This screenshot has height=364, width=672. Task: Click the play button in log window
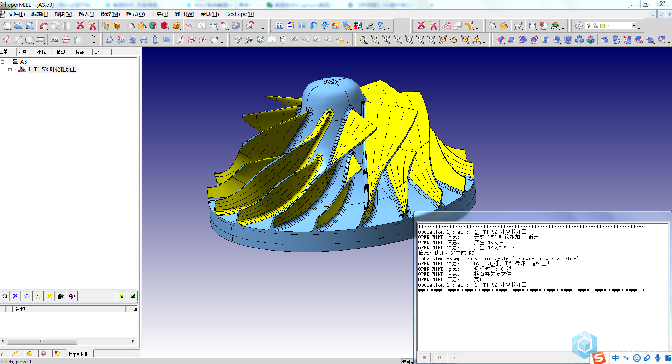pyautogui.click(x=454, y=358)
